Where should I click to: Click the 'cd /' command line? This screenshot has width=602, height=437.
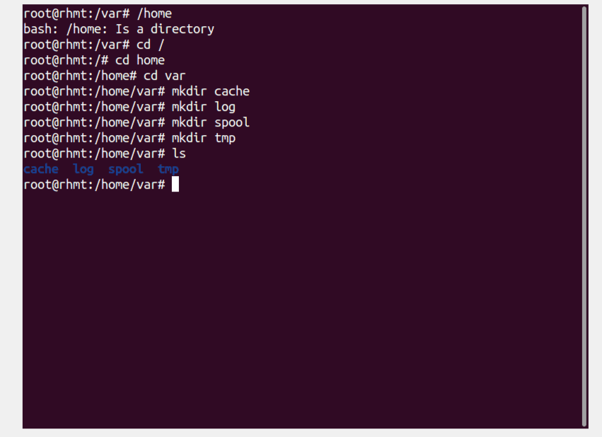(93, 45)
